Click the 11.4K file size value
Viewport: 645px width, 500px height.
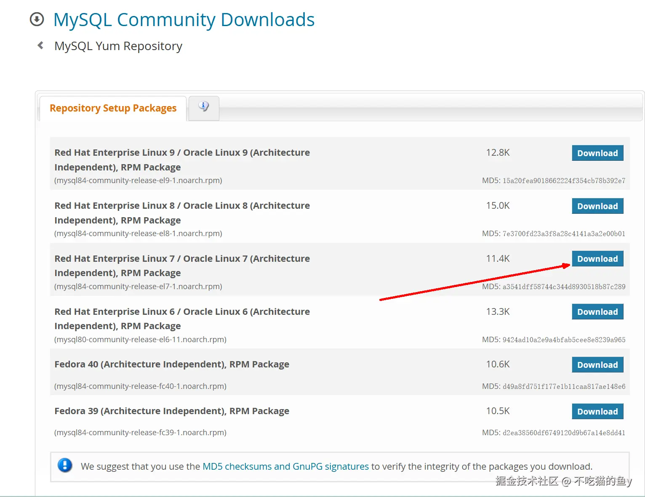point(498,258)
